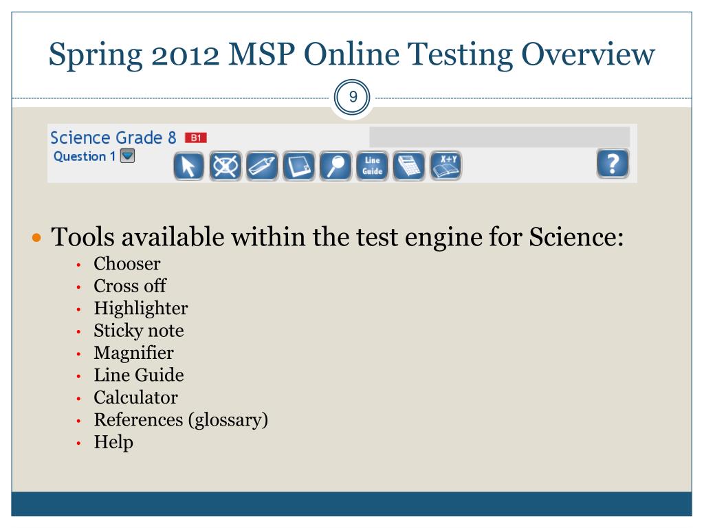The height and width of the screenshot is (528, 704).
Task: Select the Chooser arrow tool
Action: [x=188, y=166]
